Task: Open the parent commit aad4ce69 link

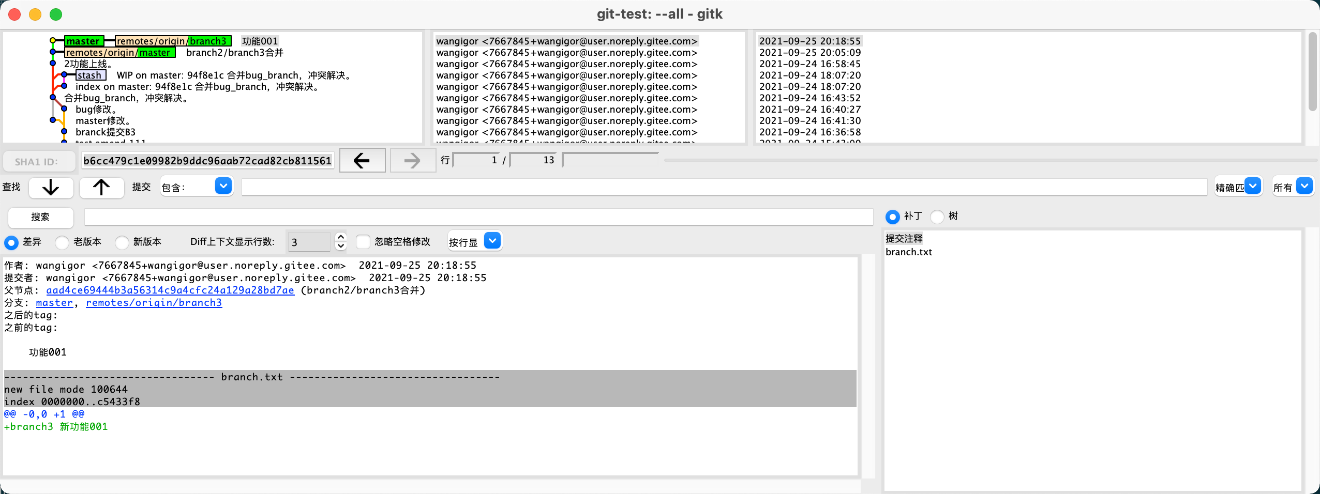Action: (170, 290)
